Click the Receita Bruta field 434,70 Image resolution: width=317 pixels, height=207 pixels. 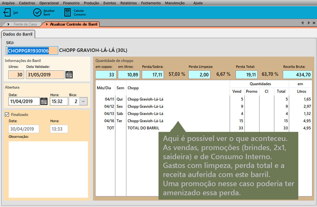coord(298,75)
